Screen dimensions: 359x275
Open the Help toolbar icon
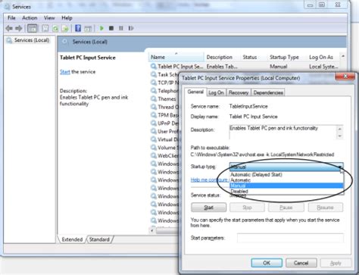(78, 28)
